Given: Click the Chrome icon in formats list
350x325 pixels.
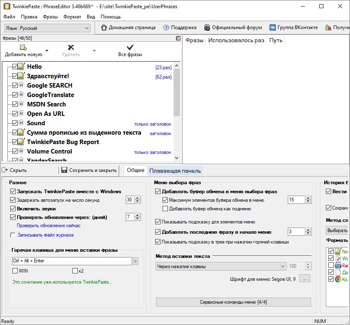Looking at the screenshot, I should tap(338, 279).
